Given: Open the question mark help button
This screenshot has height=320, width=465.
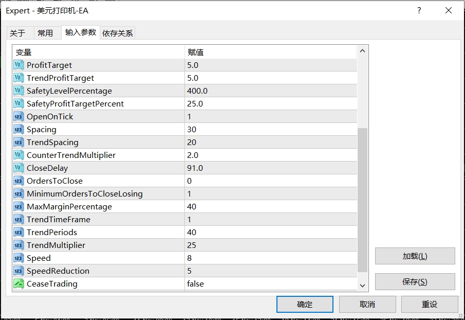Looking at the screenshot, I should [x=419, y=10].
